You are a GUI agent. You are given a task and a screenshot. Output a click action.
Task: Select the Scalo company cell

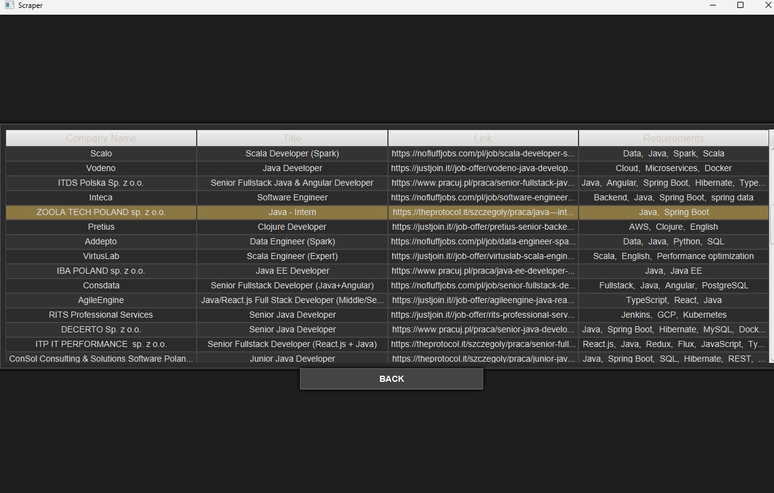pos(101,153)
